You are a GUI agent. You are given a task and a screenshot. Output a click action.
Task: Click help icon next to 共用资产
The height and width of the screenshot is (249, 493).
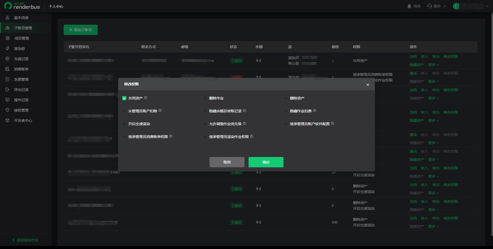click(x=146, y=98)
